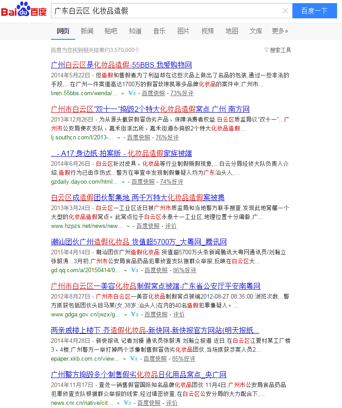Viewport: 342px width, 408px height.
Task: Switch to the 音乐 tab
Action: [159, 31]
